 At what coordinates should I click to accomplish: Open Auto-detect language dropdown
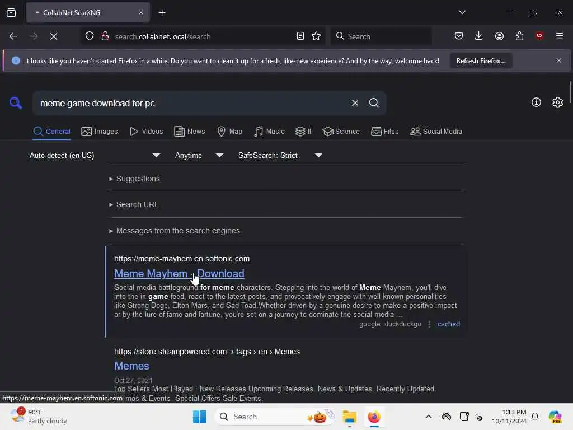coord(94,155)
